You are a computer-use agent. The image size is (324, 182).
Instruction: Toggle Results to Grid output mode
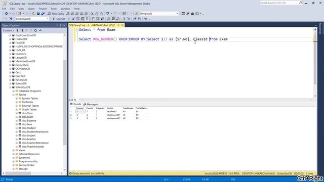click(x=113, y=19)
